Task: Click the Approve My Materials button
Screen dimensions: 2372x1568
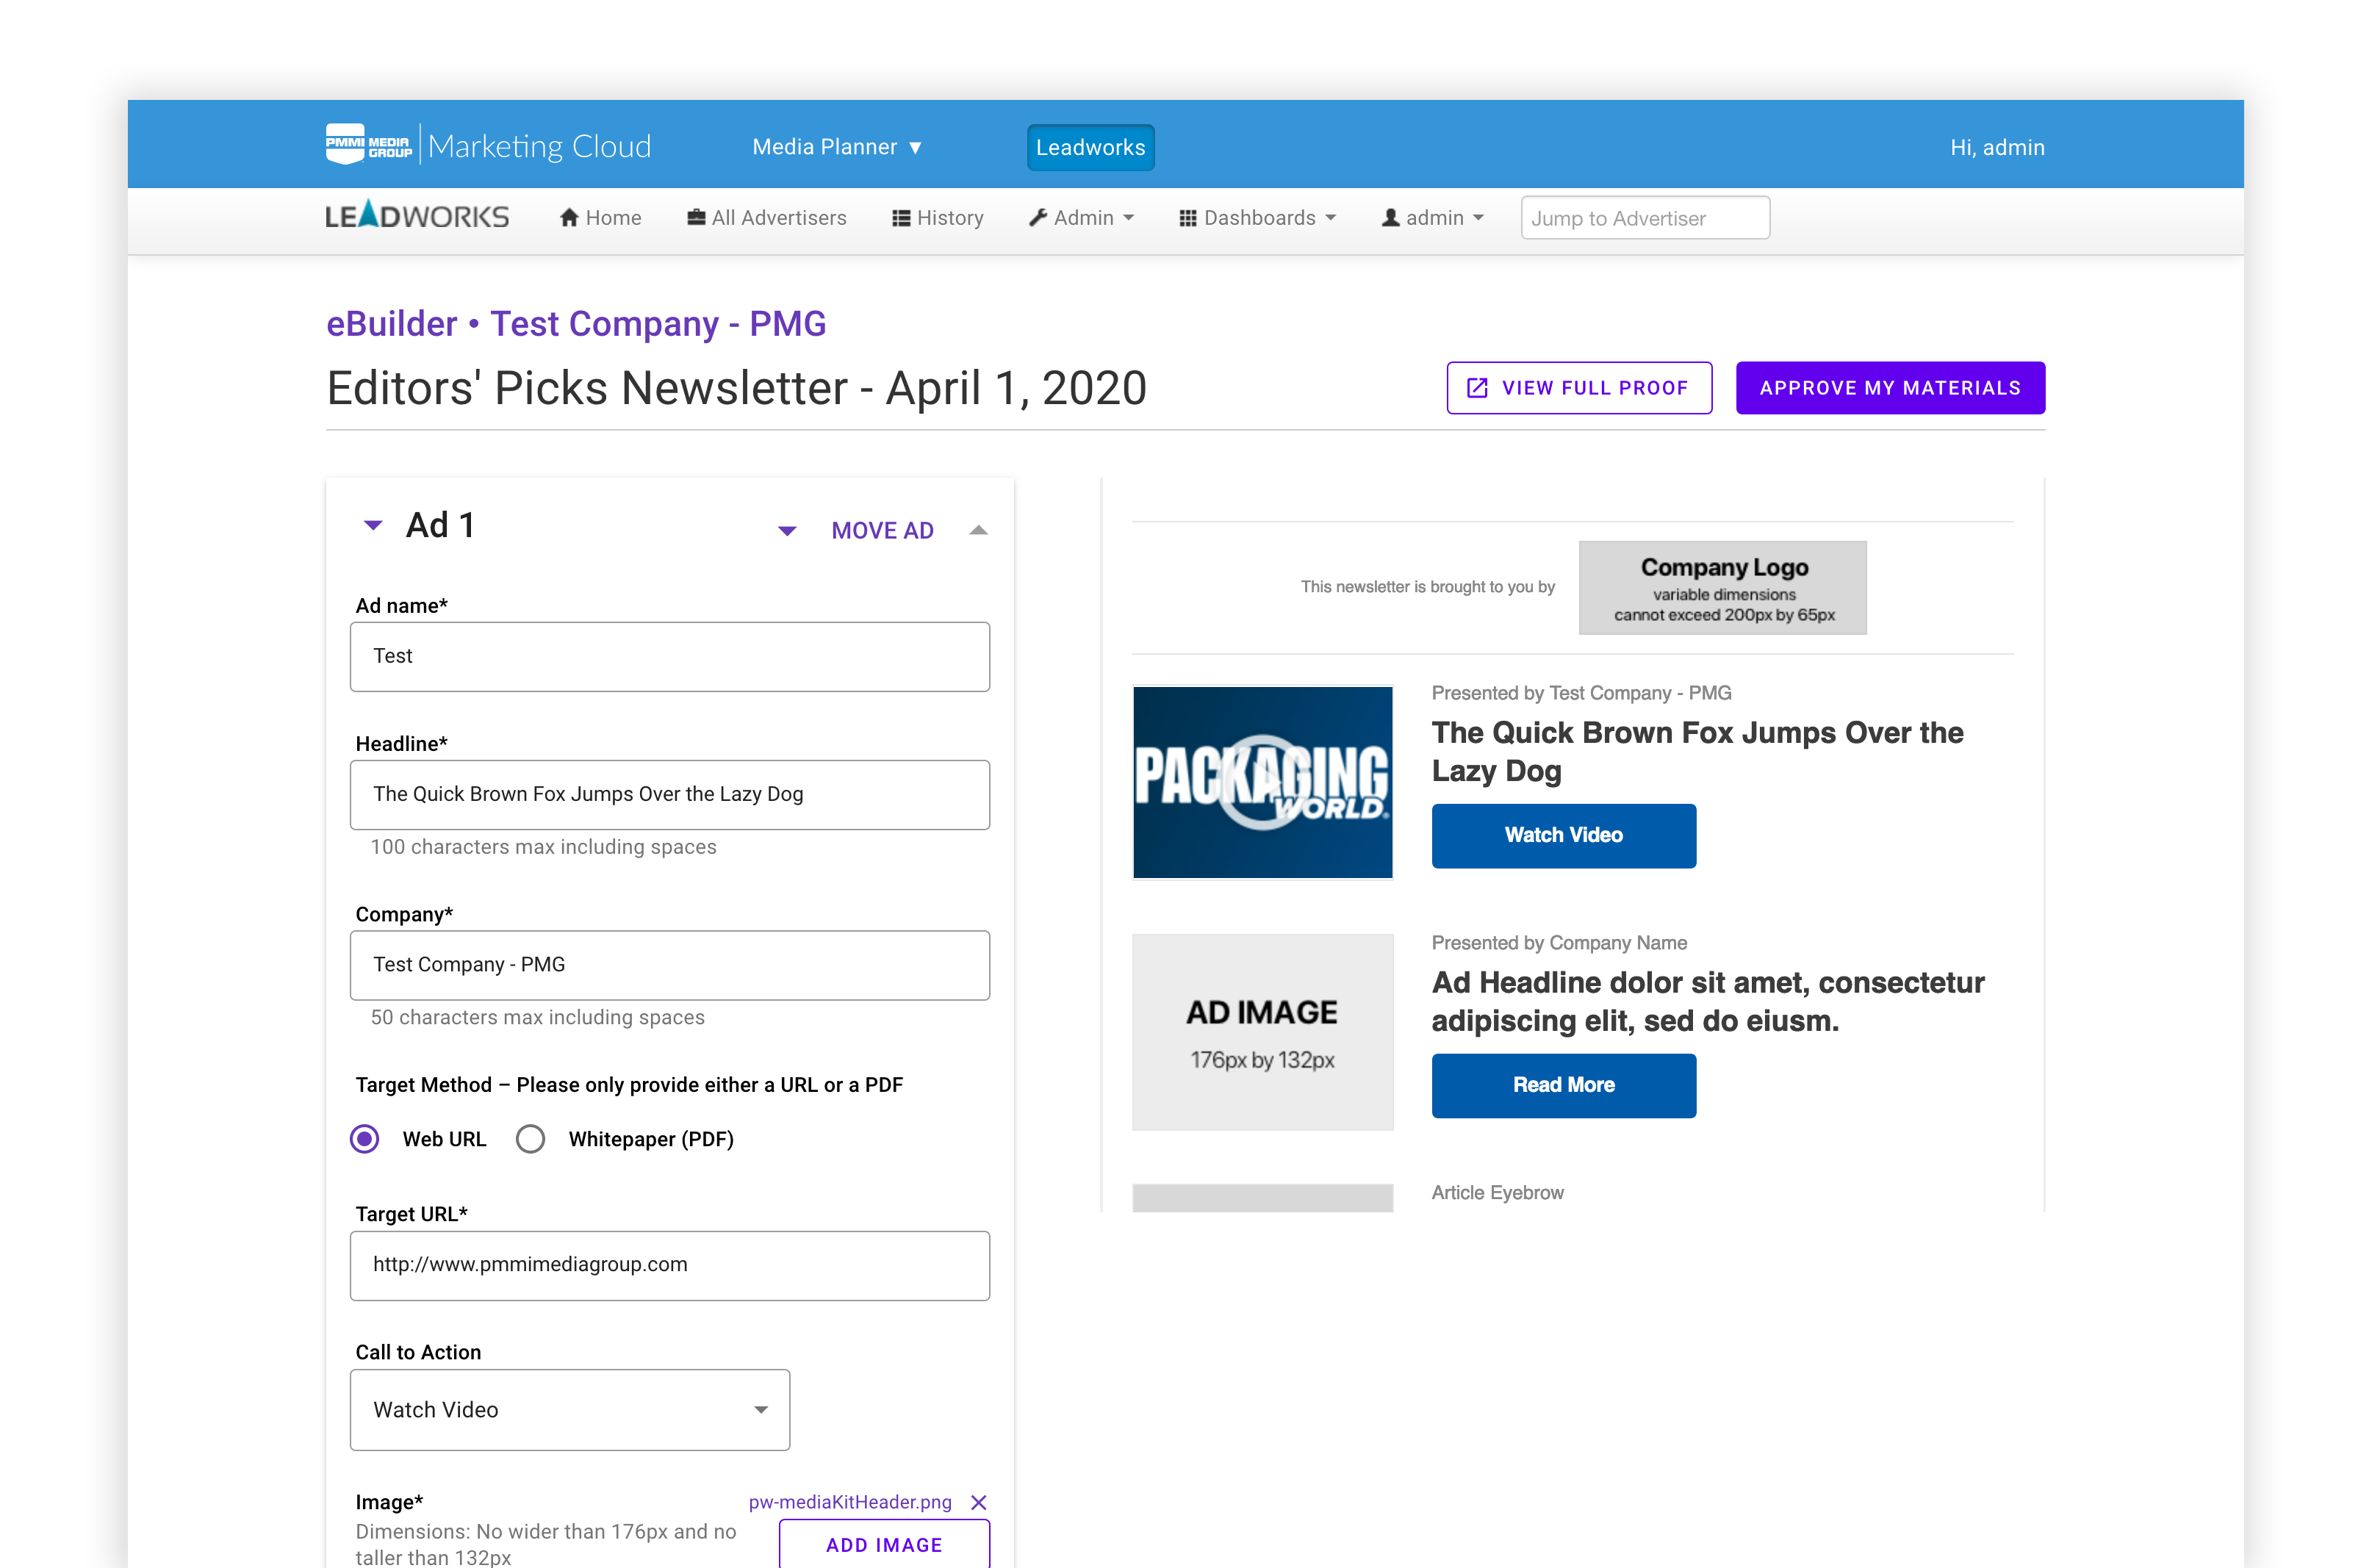Action: tap(1889, 388)
